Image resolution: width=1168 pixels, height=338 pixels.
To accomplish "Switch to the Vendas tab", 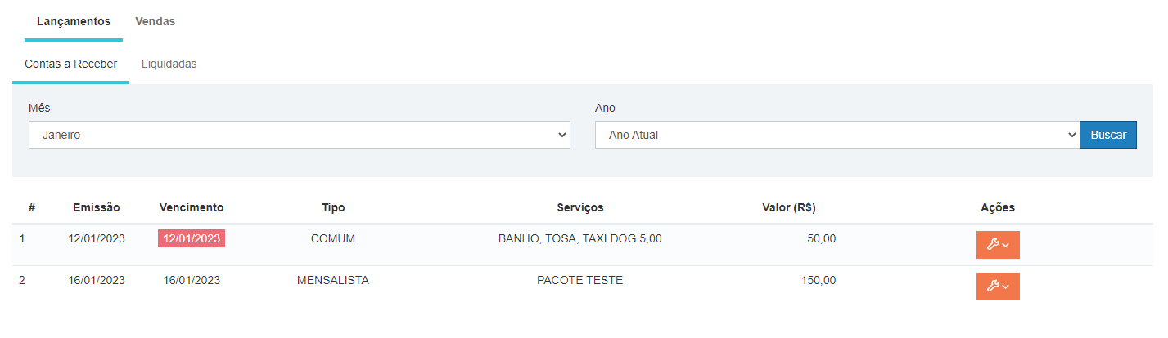I will [155, 21].
